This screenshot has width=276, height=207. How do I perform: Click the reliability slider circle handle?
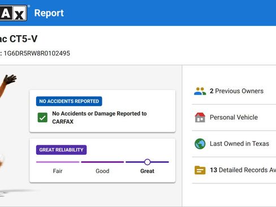[148, 162]
